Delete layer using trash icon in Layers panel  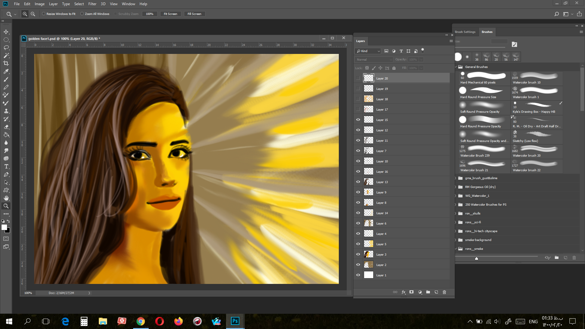click(444, 292)
